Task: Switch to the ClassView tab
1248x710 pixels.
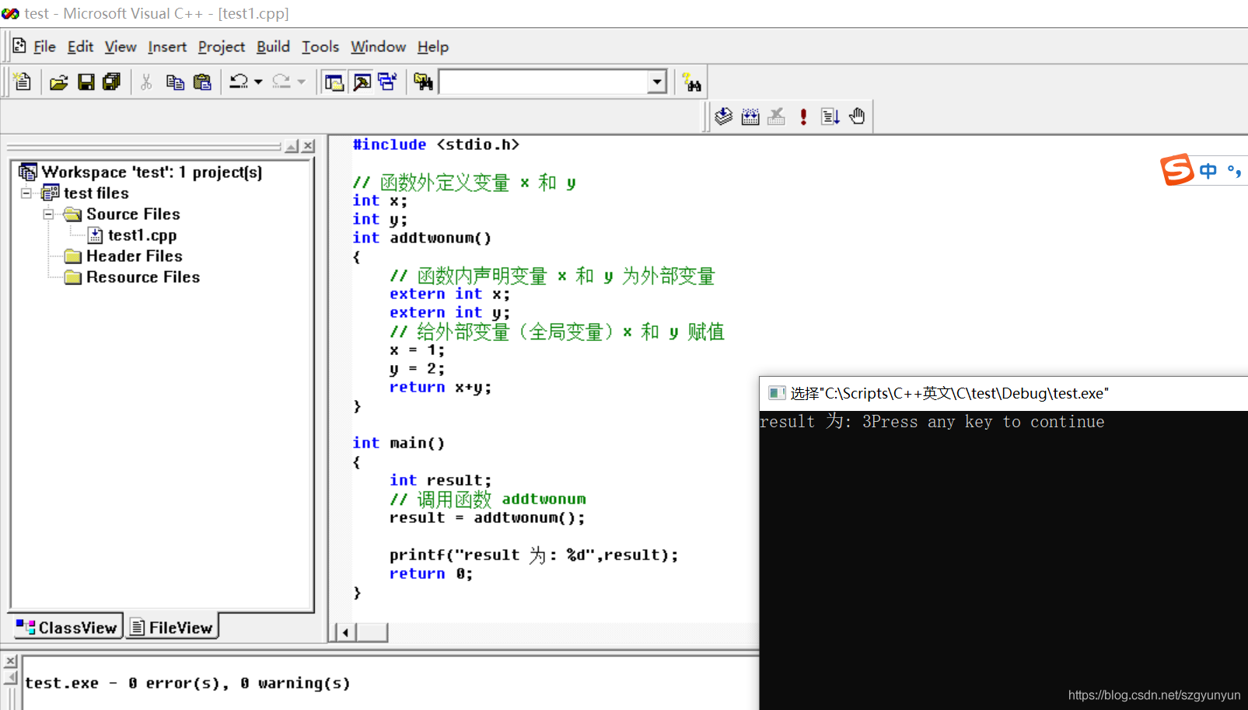Action: point(67,627)
